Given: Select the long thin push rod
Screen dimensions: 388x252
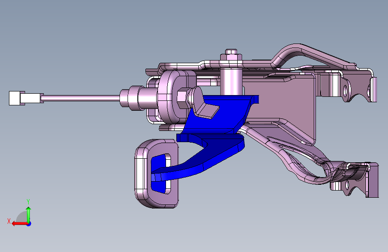Looking at the screenshot, I should point(81,98).
